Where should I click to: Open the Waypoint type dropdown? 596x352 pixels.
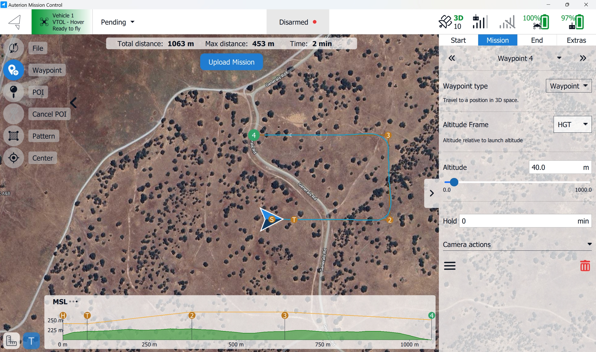568,86
